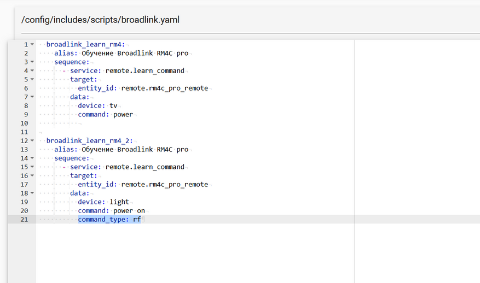Viewport: 480px width, 283px height.
Task: Collapse fold arrow on line 1
Action: [32, 45]
